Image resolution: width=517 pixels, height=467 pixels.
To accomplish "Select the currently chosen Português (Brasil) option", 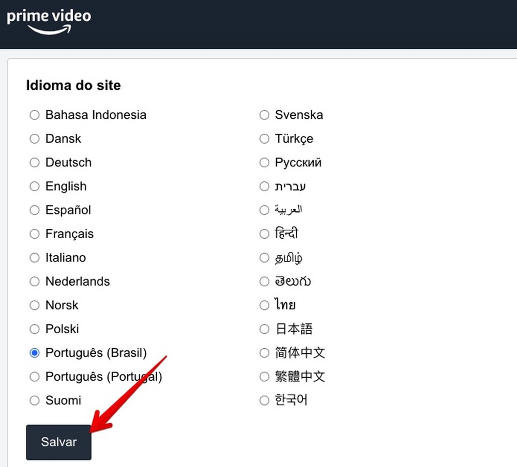I will [35, 353].
